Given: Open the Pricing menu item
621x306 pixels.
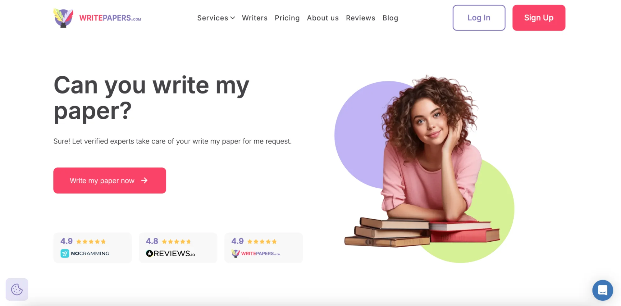Looking at the screenshot, I should click(x=287, y=18).
